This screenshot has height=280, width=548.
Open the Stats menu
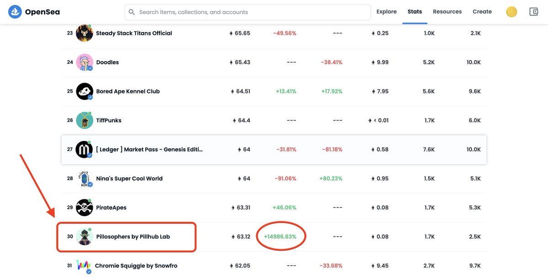(x=415, y=12)
